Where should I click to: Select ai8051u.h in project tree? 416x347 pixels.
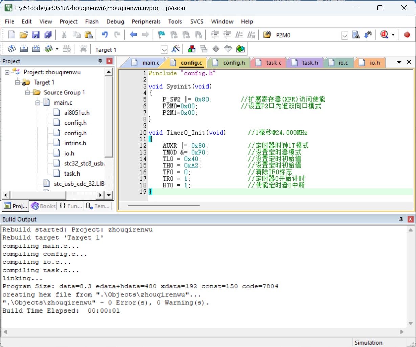pos(77,113)
